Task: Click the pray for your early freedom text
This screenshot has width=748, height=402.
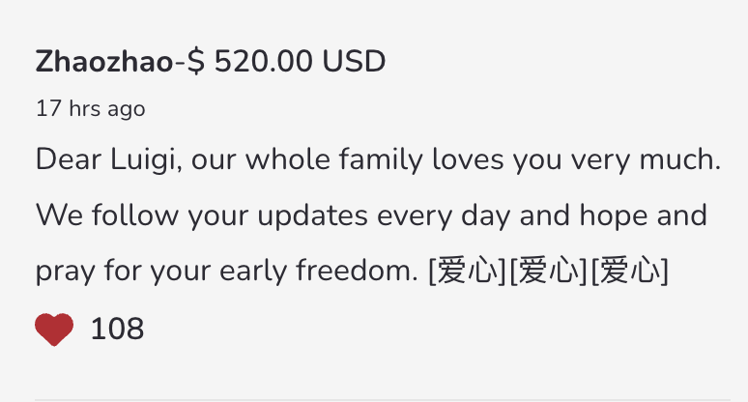Action: coord(226,271)
